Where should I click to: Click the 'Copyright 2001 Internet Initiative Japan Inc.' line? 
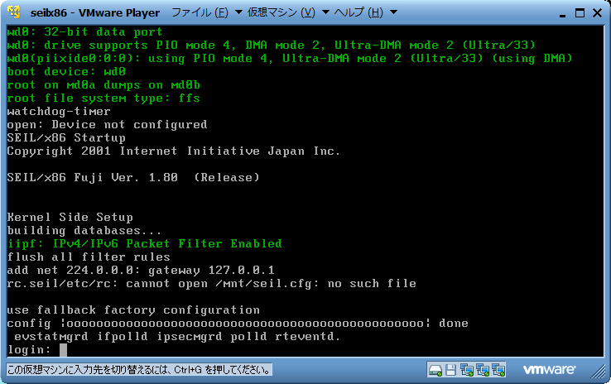173,151
